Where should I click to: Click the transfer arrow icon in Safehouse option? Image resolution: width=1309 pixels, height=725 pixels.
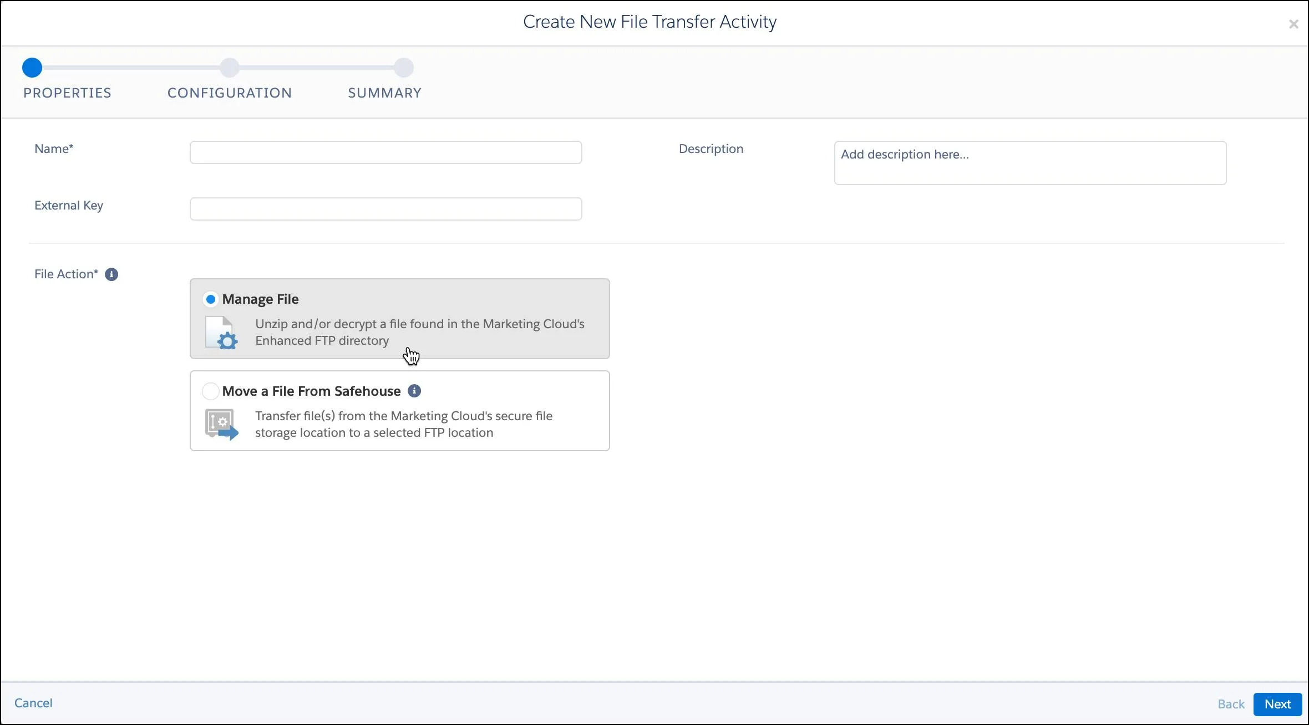click(229, 430)
